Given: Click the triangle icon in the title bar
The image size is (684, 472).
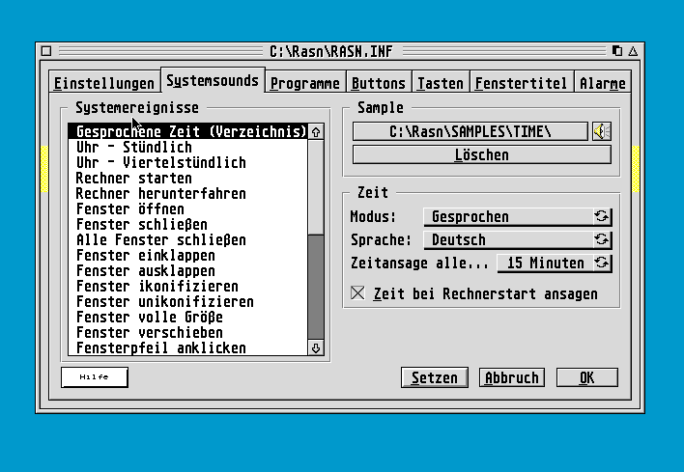Looking at the screenshot, I should (633, 50).
